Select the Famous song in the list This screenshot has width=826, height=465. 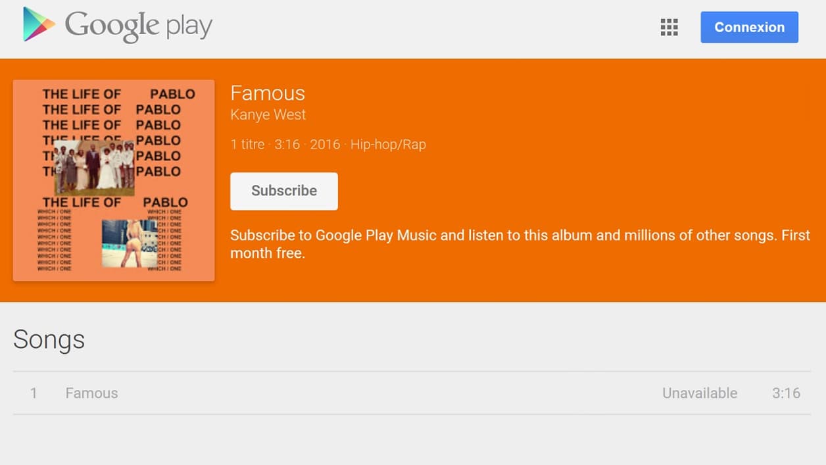[x=92, y=393]
